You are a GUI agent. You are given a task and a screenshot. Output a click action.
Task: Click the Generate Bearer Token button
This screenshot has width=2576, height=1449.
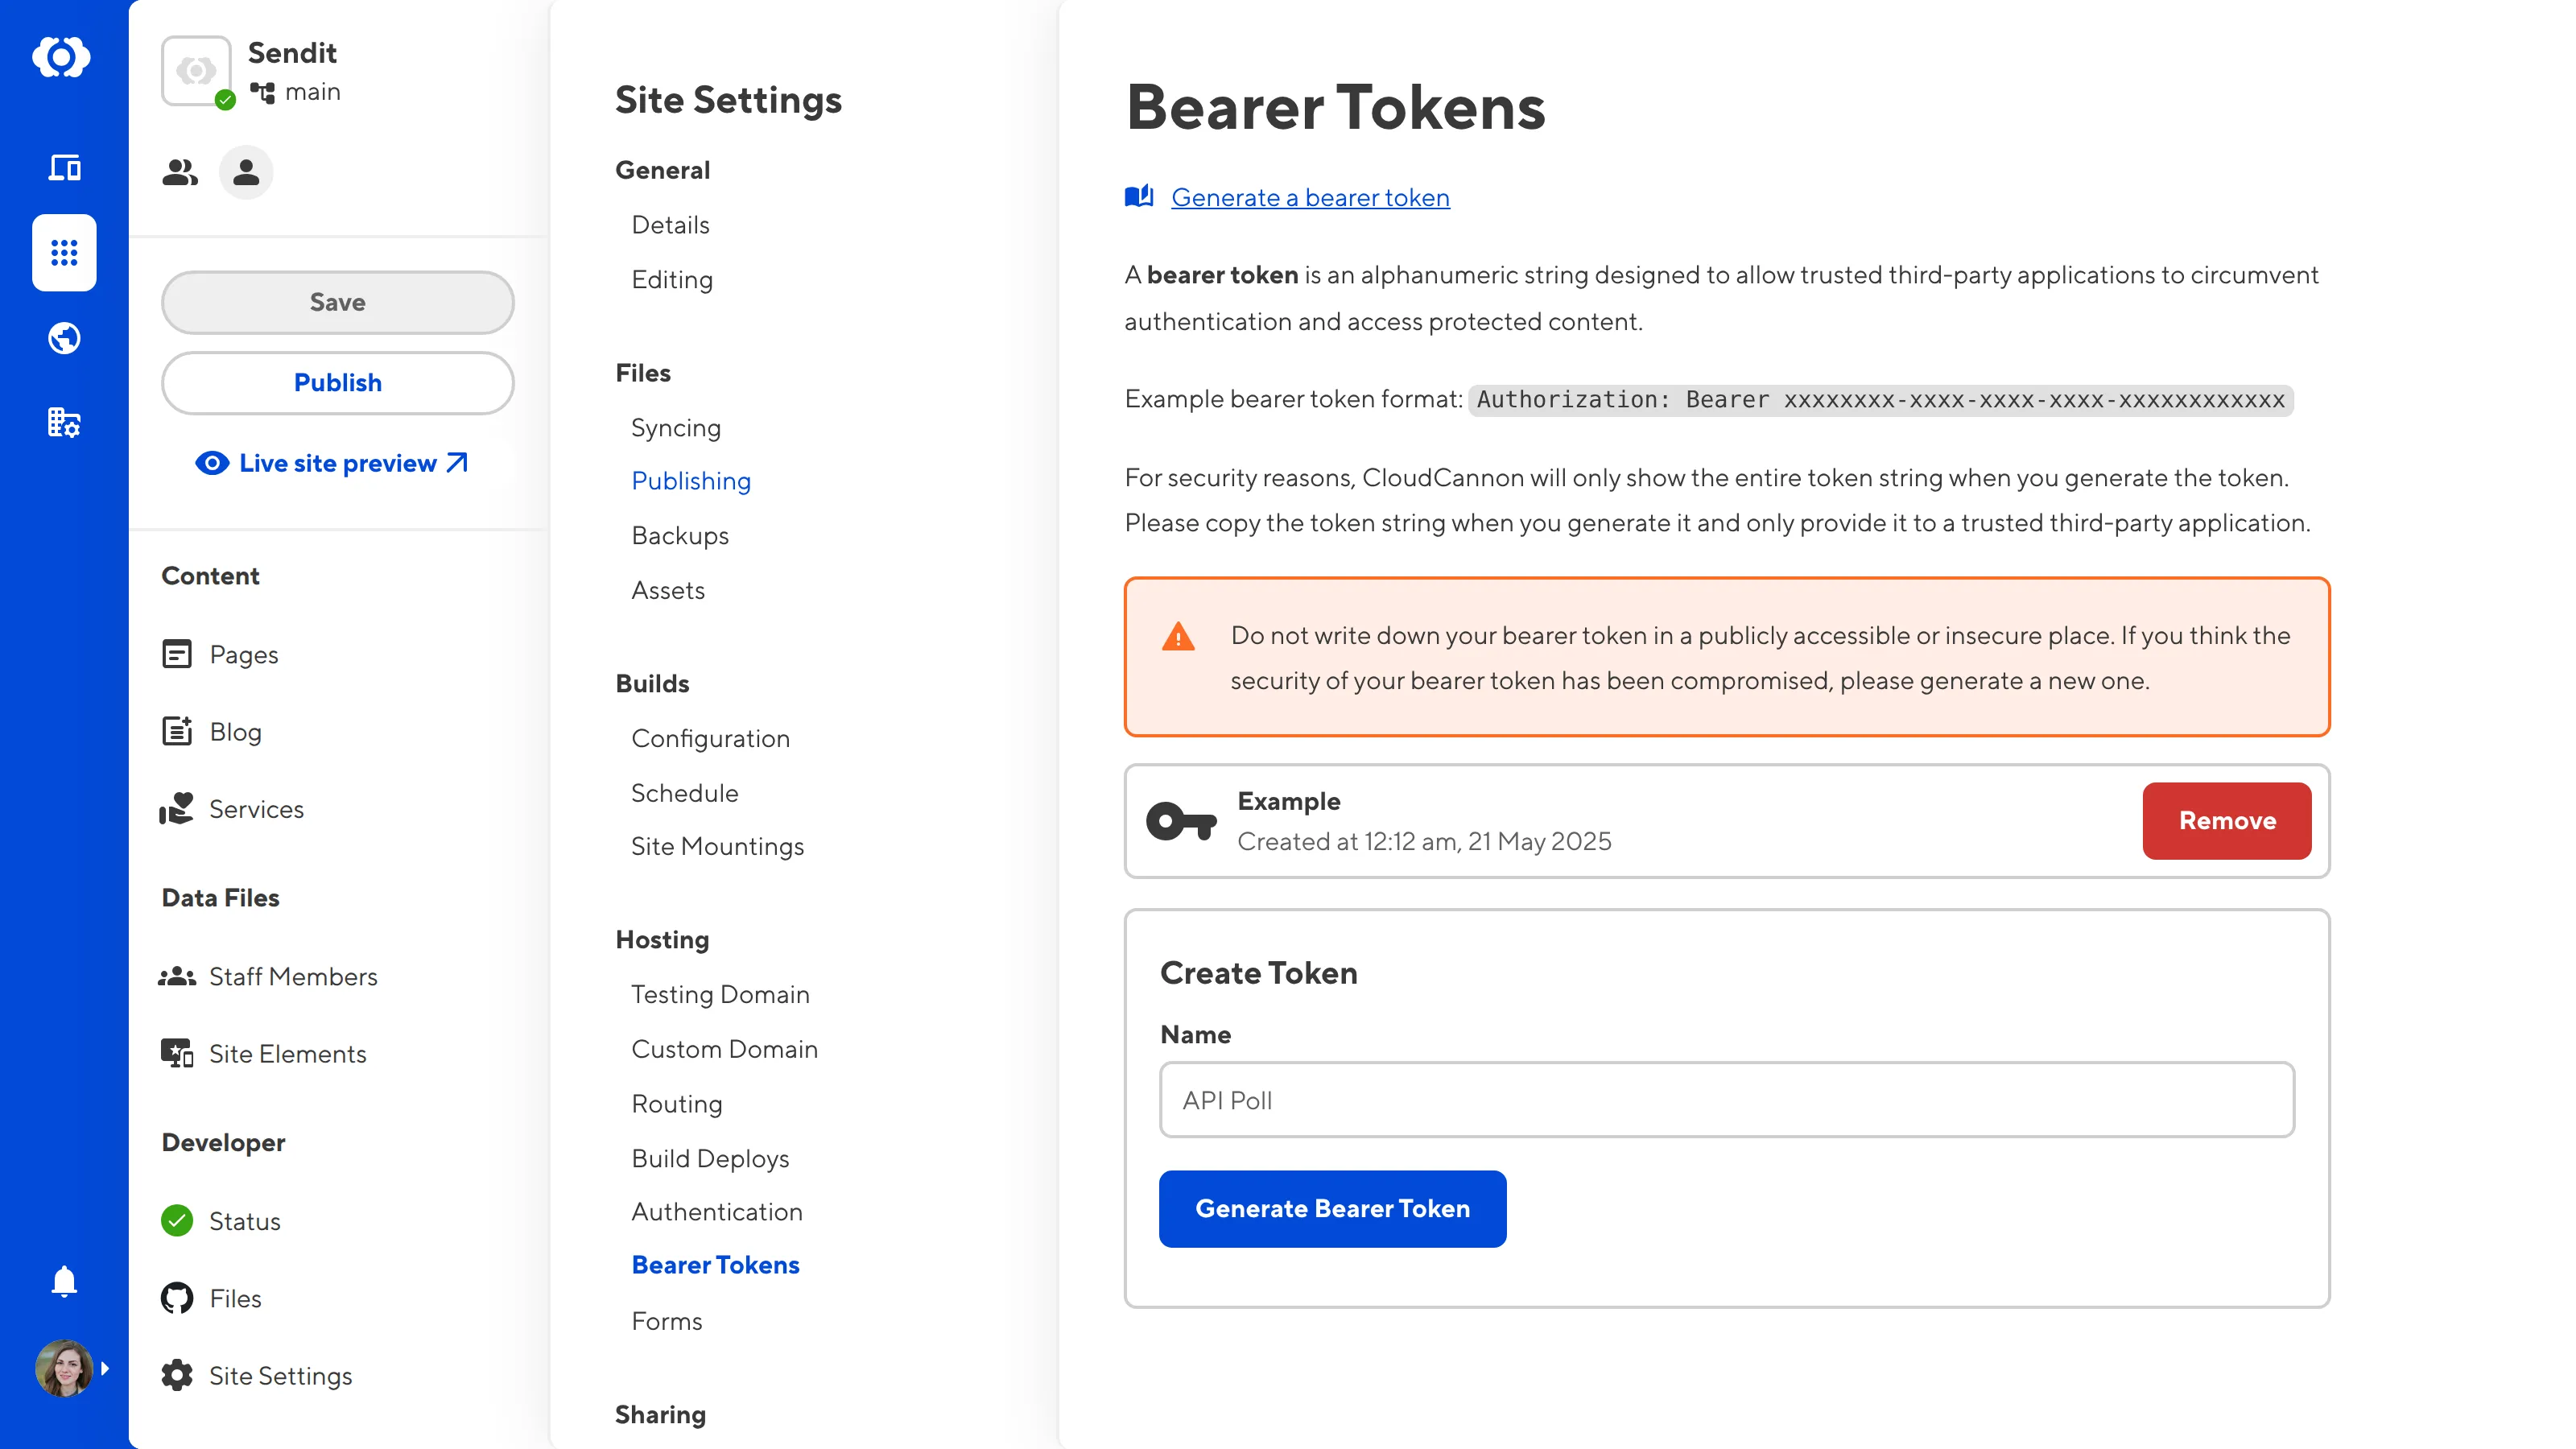coord(1332,1208)
